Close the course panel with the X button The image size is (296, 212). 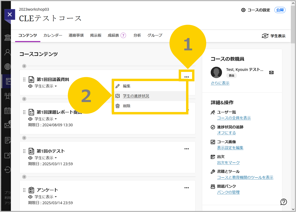coord(10,14)
